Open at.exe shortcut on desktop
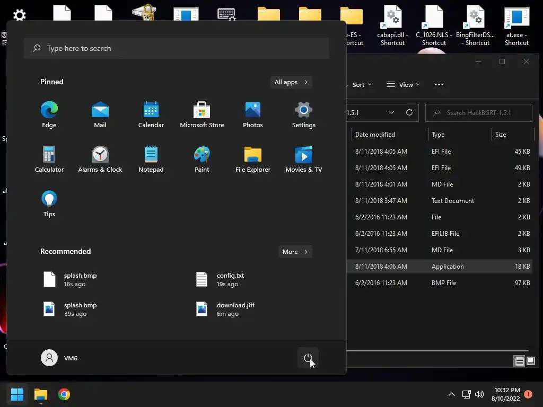The image size is (543, 407). (x=516, y=26)
